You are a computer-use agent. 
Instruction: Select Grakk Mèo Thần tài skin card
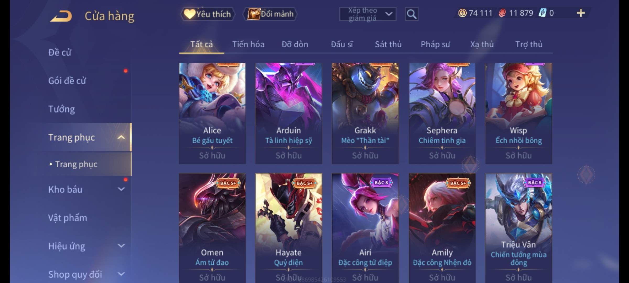(x=365, y=113)
